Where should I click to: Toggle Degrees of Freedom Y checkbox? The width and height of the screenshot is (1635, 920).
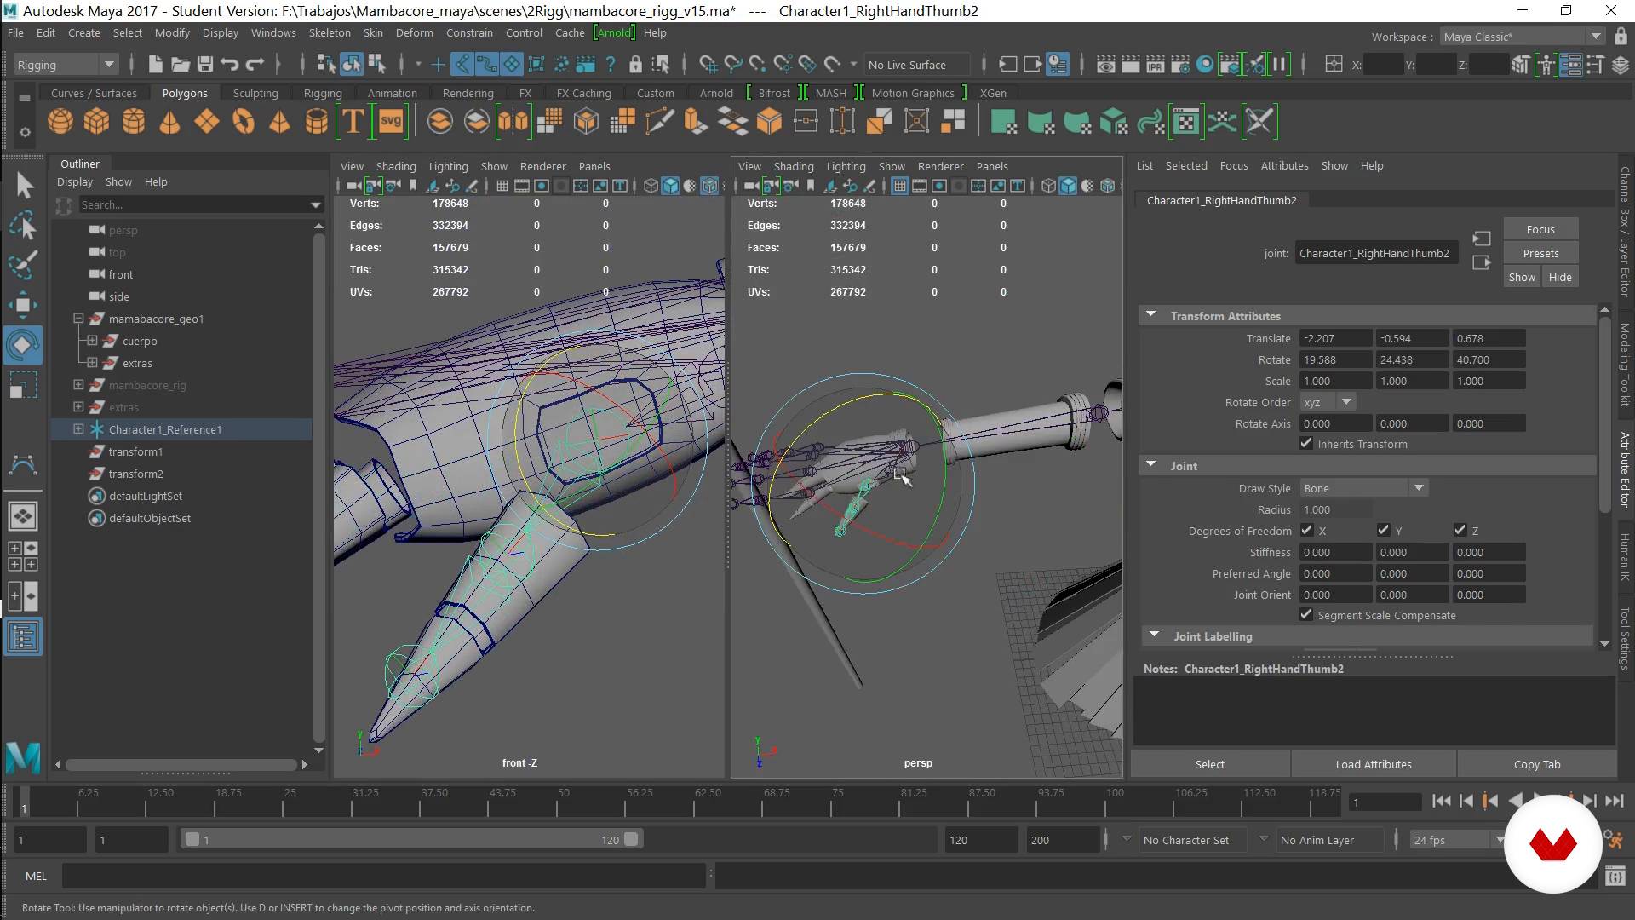(x=1383, y=530)
